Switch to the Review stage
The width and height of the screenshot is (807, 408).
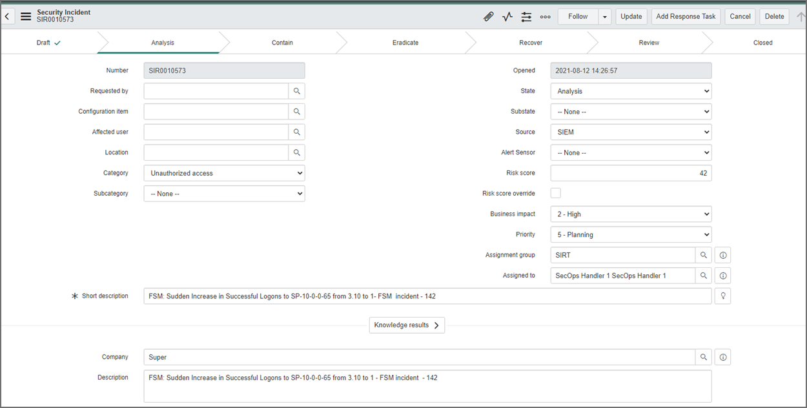click(648, 43)
